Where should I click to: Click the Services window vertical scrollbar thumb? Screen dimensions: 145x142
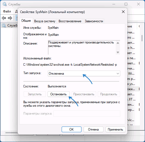(x=142, y=38)
